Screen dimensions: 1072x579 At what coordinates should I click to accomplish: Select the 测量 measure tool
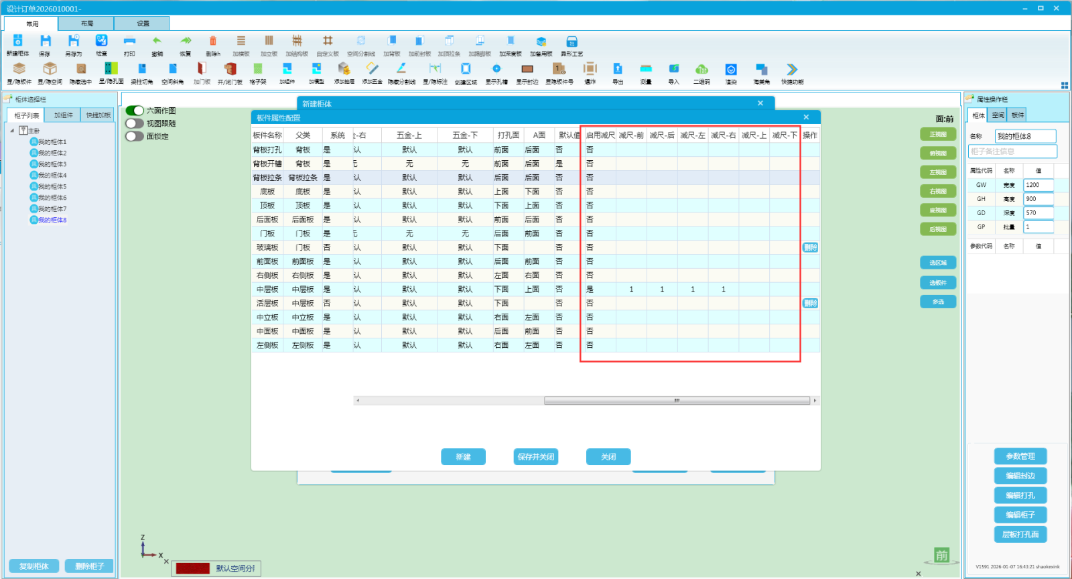[646, 72]
